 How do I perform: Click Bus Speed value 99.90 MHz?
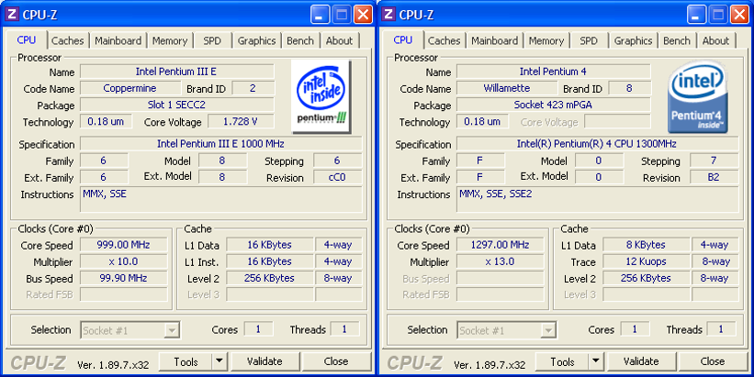[124, 278]
